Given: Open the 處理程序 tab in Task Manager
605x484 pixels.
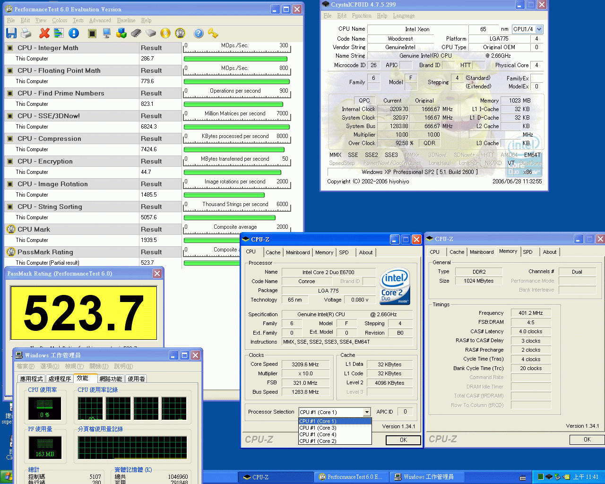Looking at the screenshot, I should 60,379.
